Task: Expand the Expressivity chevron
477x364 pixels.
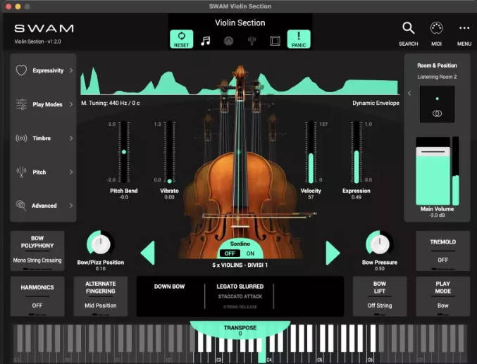Action: (71, 70)
